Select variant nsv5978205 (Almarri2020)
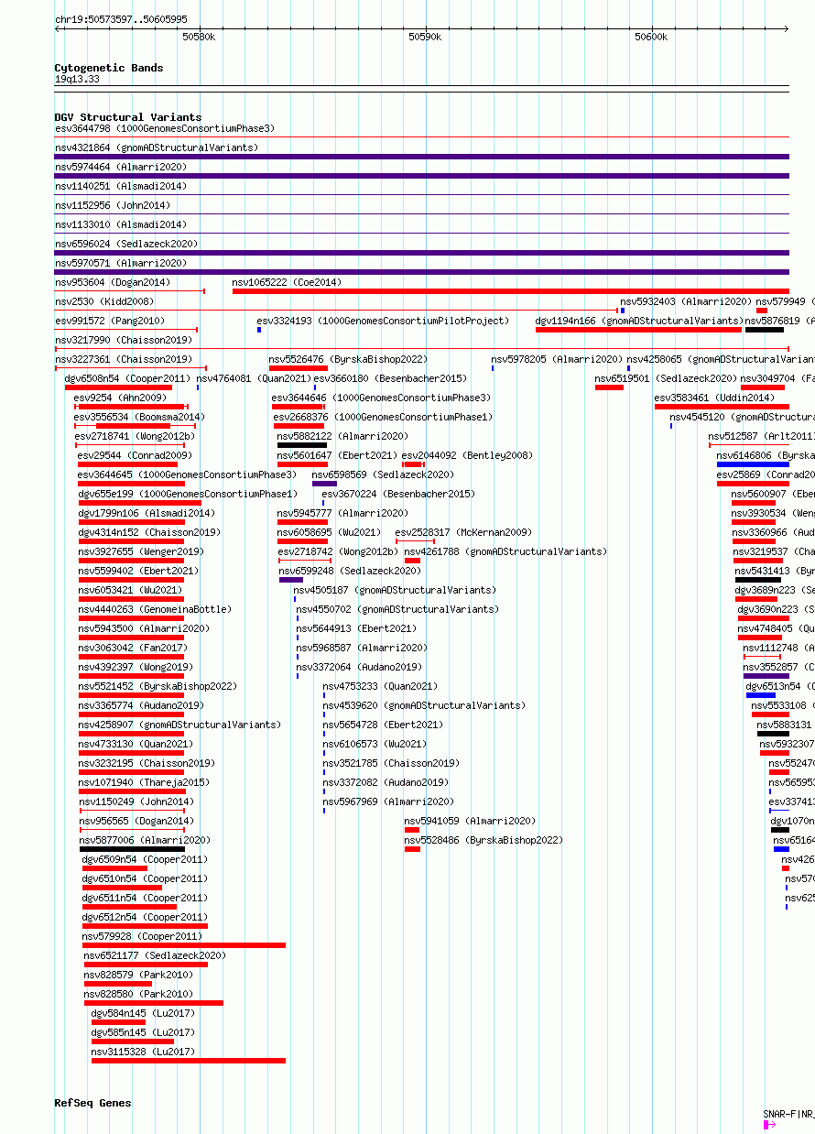 [557, 359]
